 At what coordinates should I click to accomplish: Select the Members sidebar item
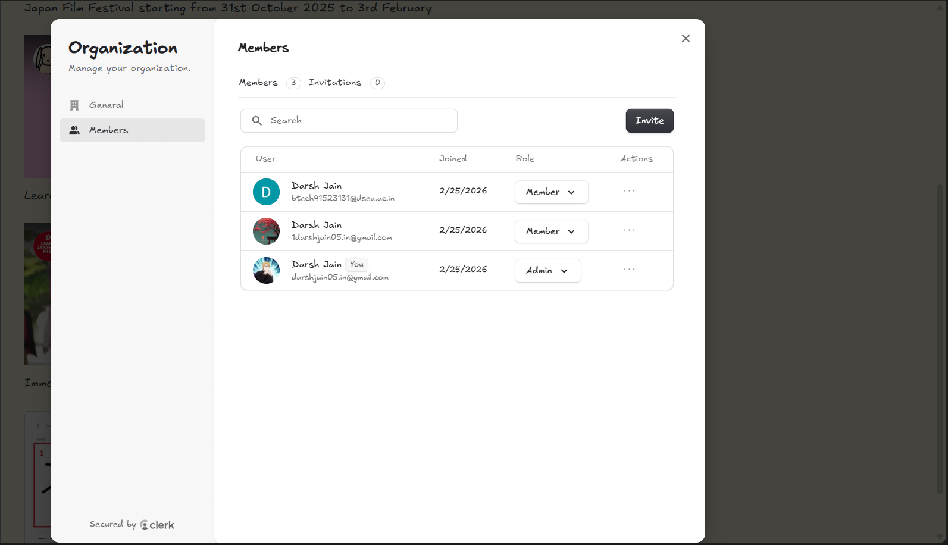pos(132,130)
